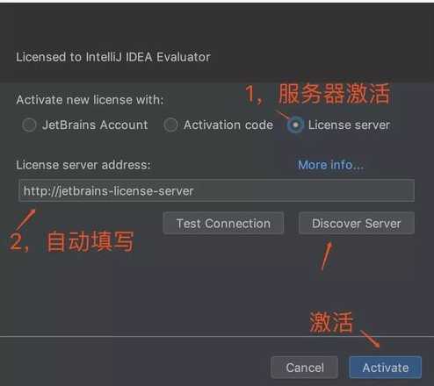Open the More info... link
The height and width of the screenshot is (386, 434).
[330, 165]
